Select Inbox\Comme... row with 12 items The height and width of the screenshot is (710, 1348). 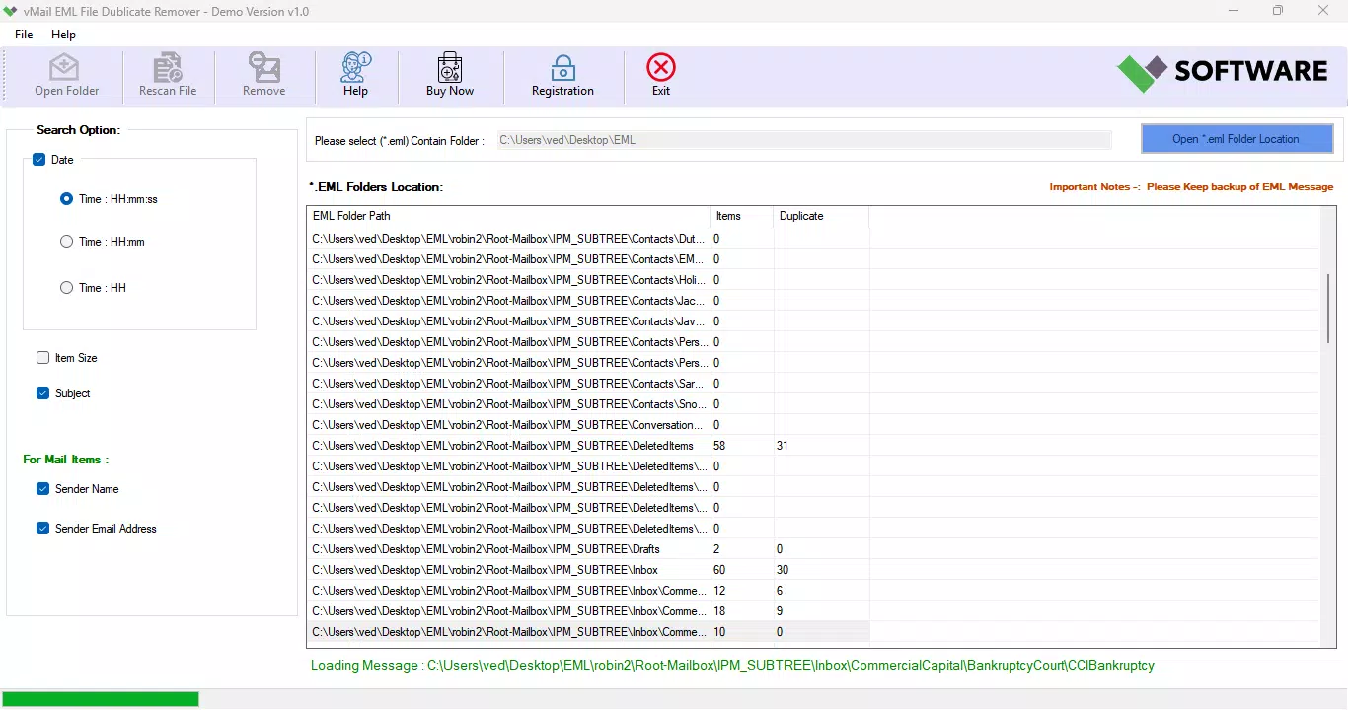(x=588, y=591)
